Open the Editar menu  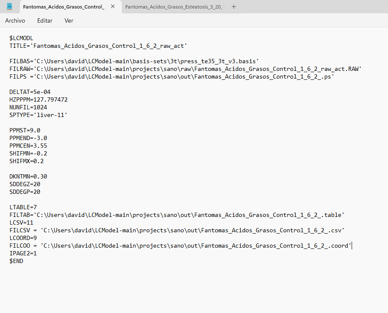(44, 20)
